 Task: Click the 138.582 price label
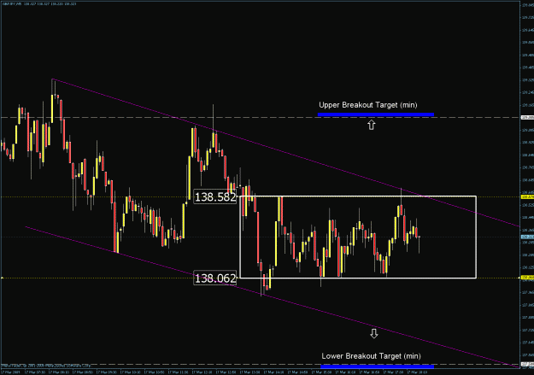pyautogui.click(x=215, y=196)
